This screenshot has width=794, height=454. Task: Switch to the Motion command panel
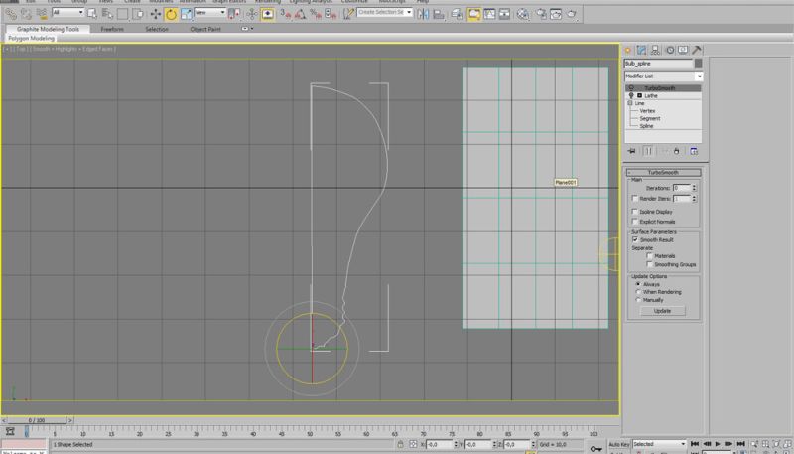[669, 50]
